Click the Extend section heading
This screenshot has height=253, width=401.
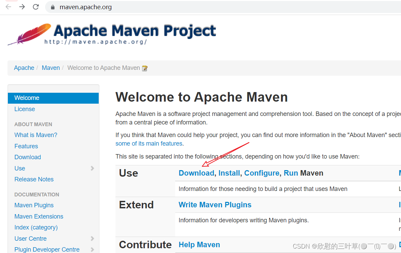(x=136, y=205)
